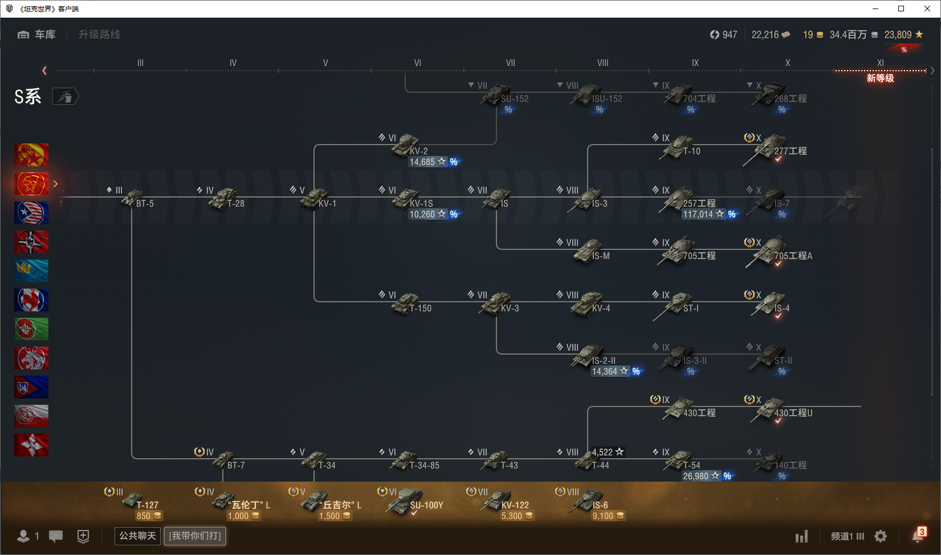
Task: Open the bar chart statistics icon
Action: 802,536
